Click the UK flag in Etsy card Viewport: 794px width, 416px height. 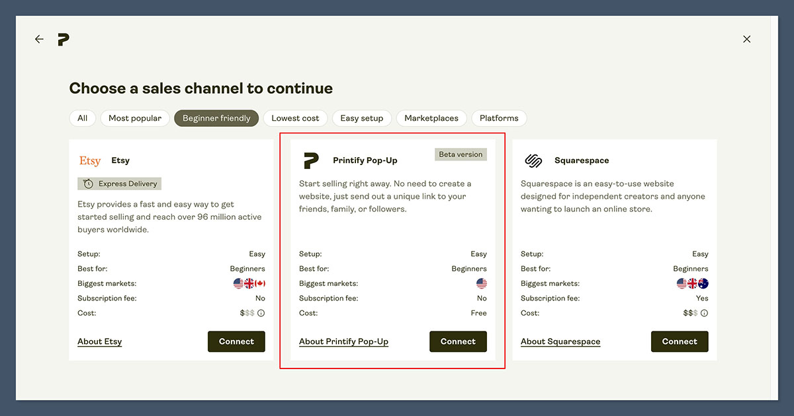coord(249,284)
